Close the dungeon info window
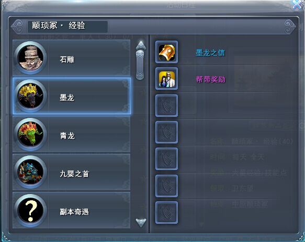Viewport: 305px width, 242px height. (x=297, y=4)
